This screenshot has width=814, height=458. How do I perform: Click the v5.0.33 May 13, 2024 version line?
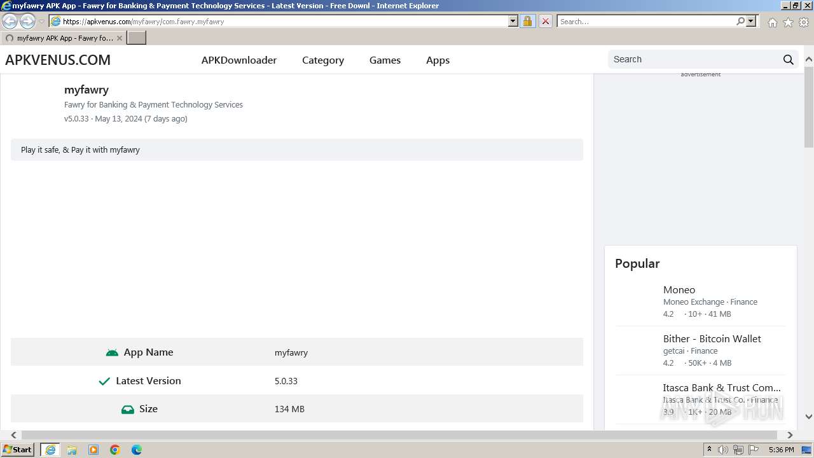click(126, 118)
